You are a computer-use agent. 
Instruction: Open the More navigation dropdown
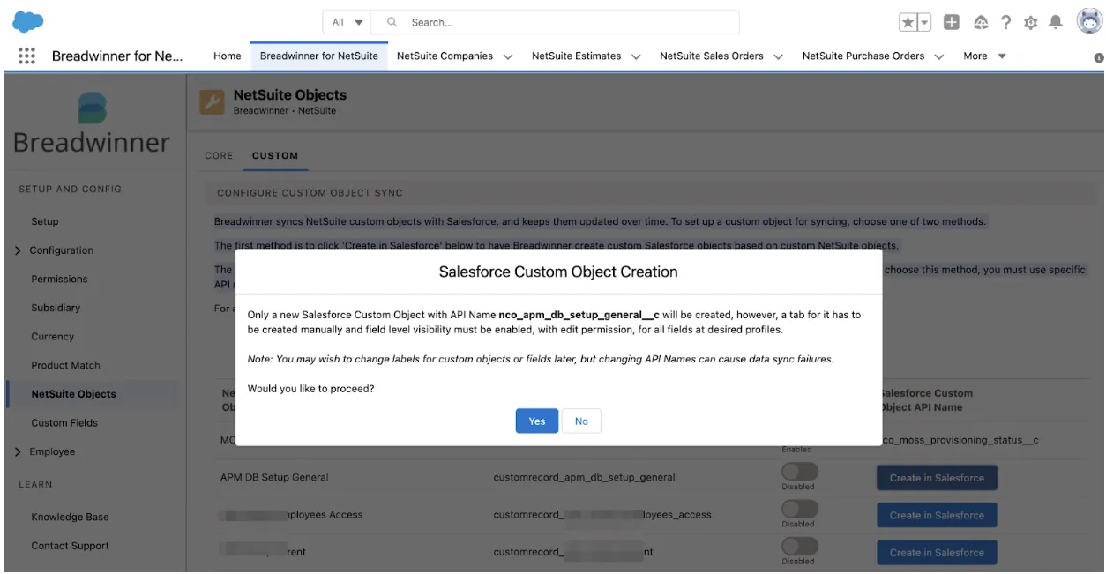(984, 56)
